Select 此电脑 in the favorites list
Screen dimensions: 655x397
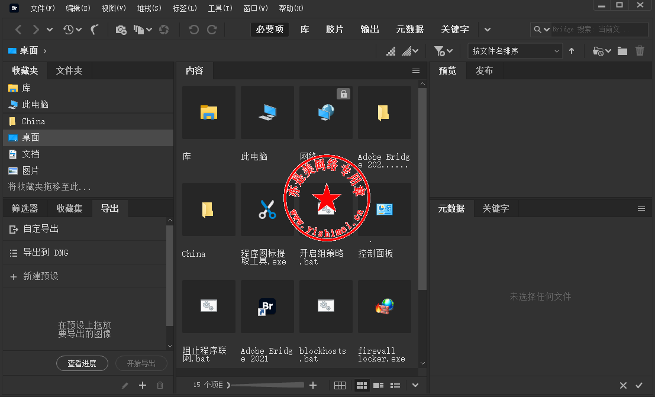point(88,105)
